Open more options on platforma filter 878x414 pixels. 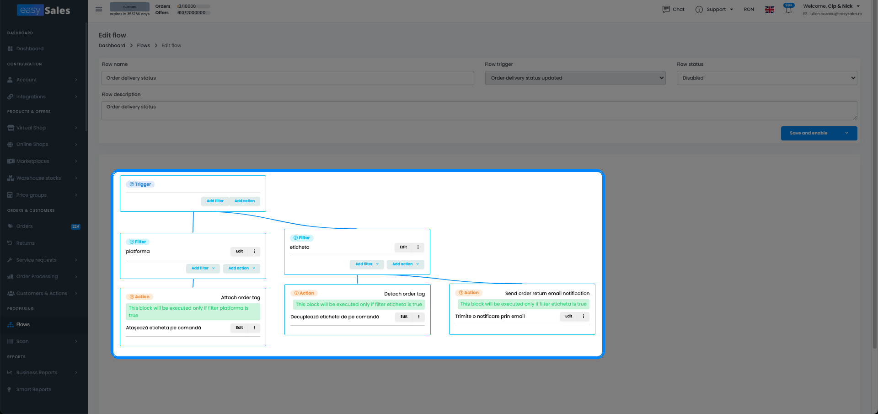254,251
